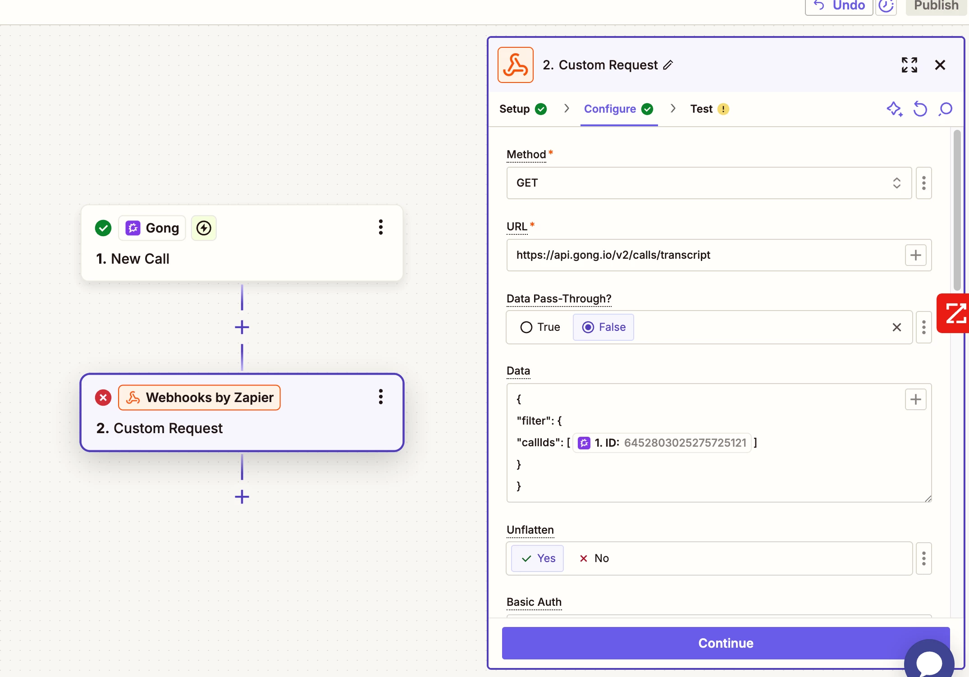Click the Test tab warning badge

click(723, 109)
